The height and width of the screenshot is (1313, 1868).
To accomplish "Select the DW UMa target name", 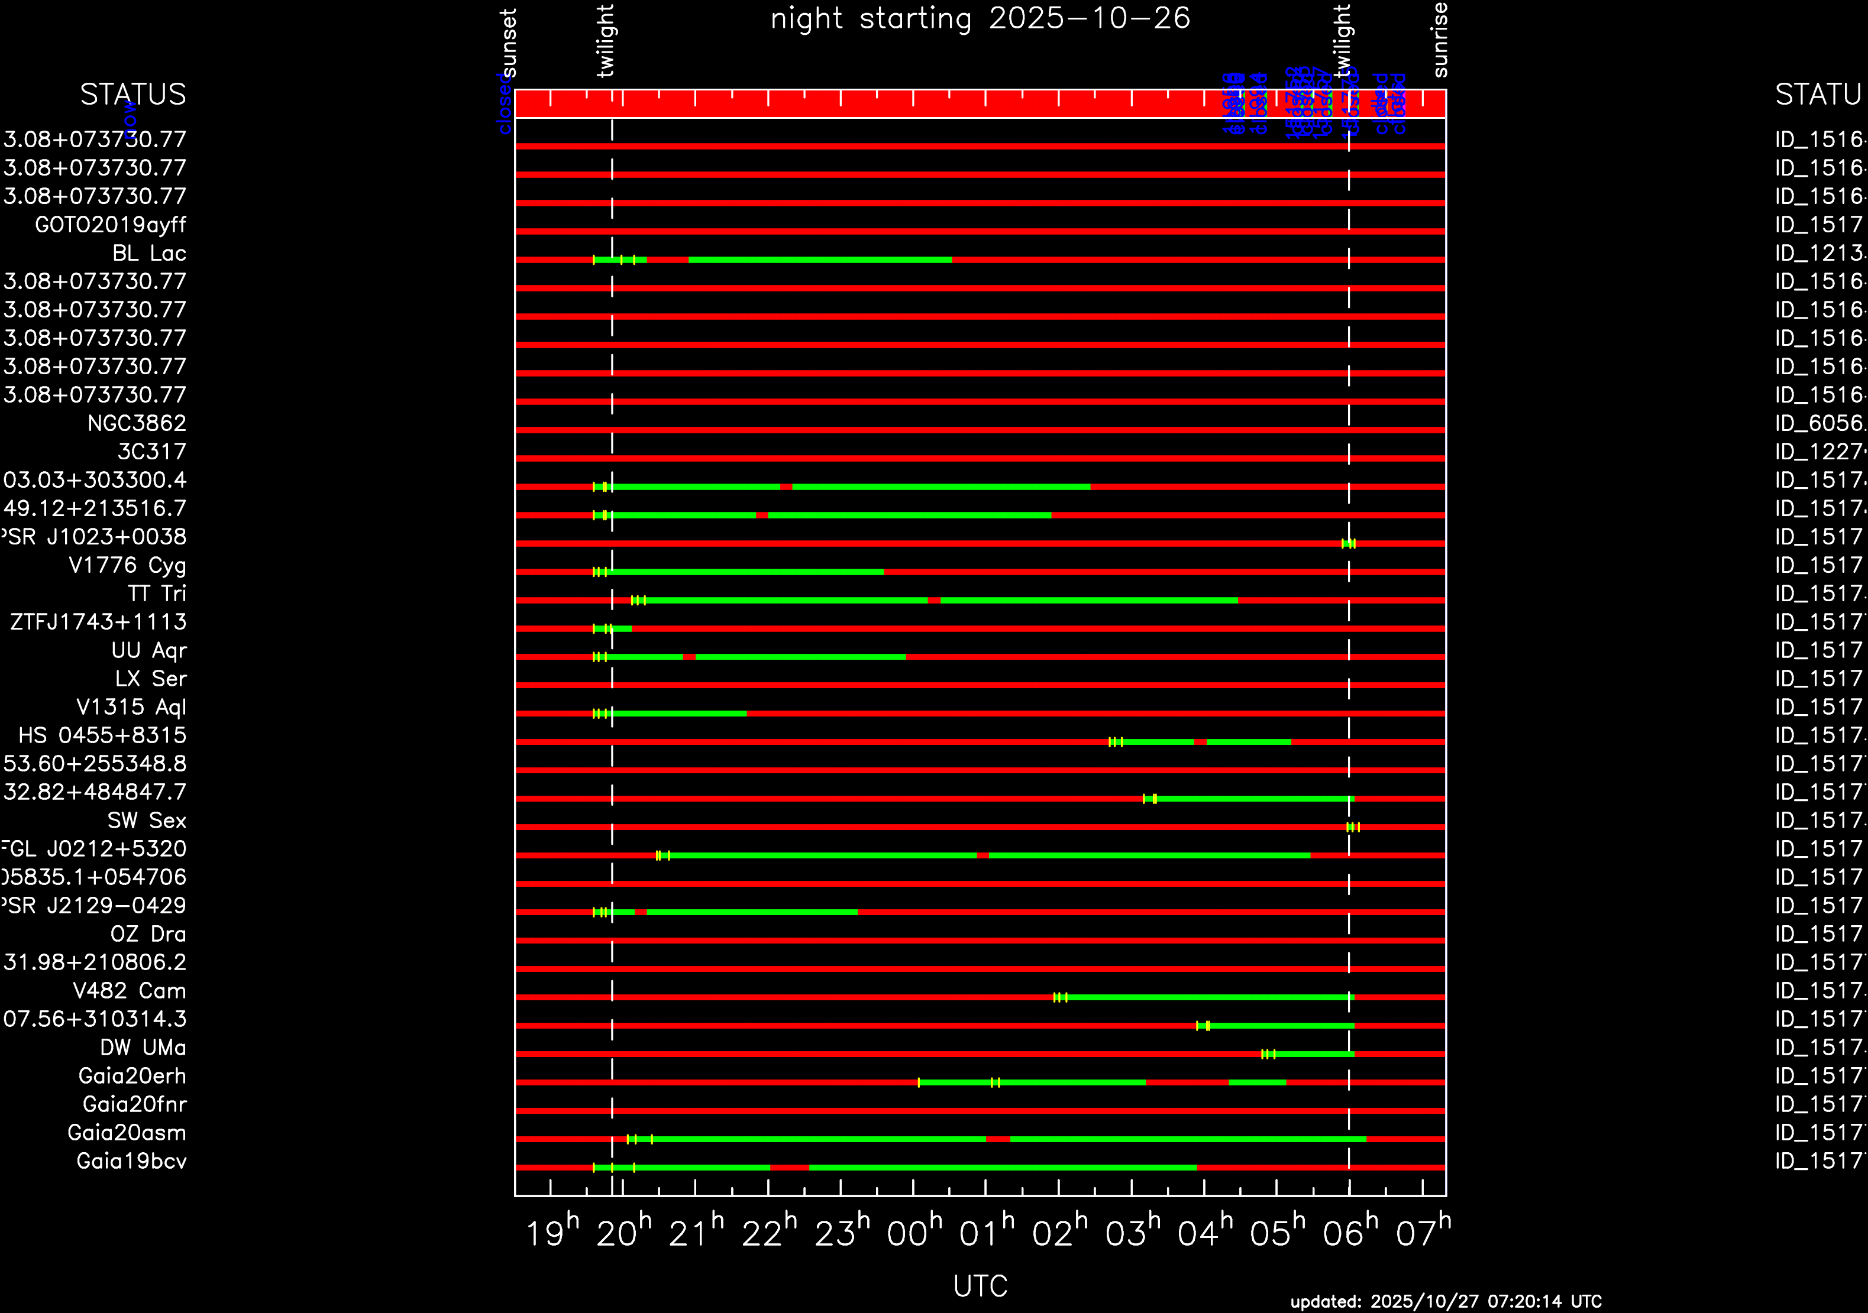I will tap(143, 1047).
